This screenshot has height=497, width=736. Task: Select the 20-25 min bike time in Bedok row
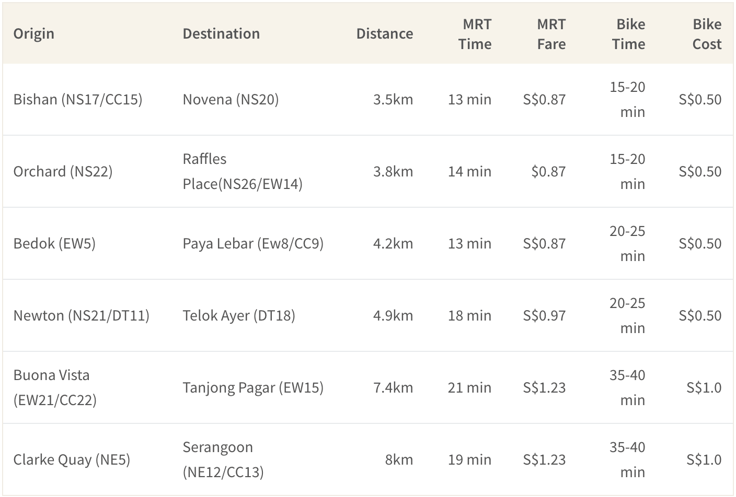[x=628, y=243]
